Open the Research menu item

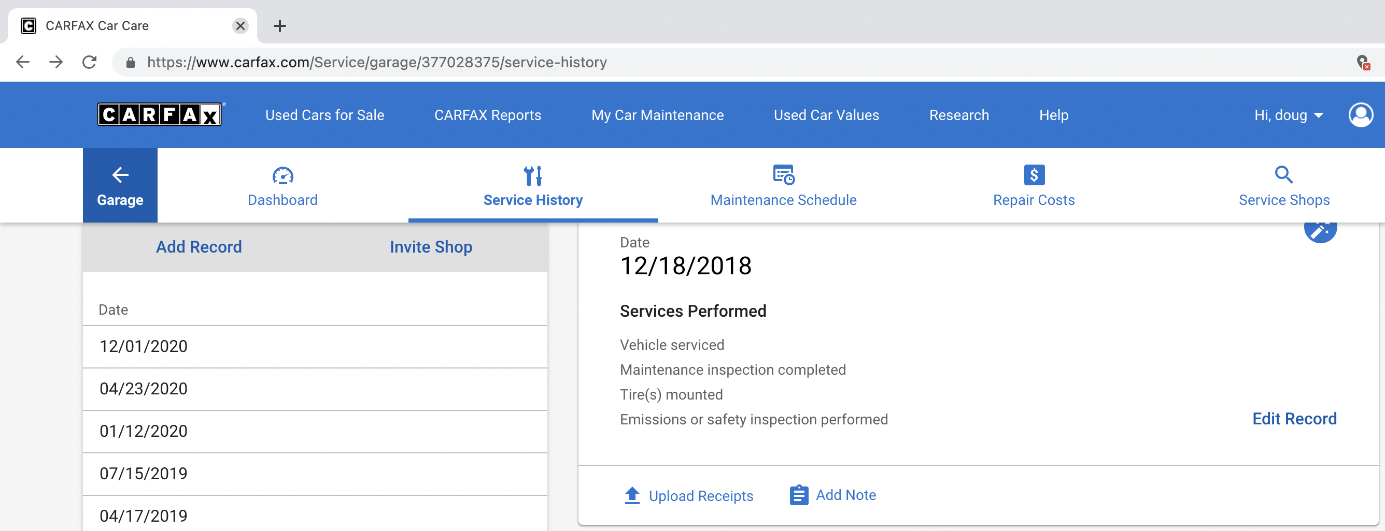coord(958,115)
